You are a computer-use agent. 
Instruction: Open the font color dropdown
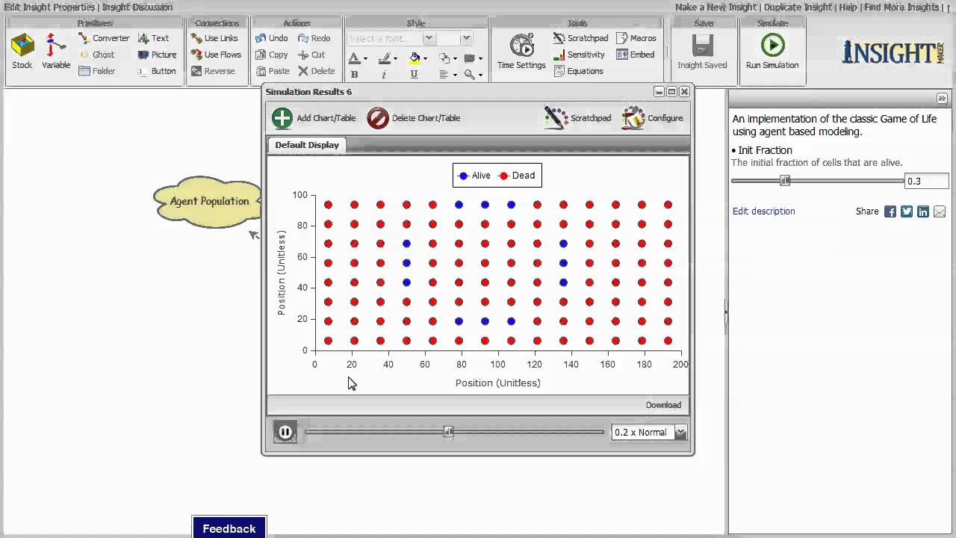tap(358, 58)
